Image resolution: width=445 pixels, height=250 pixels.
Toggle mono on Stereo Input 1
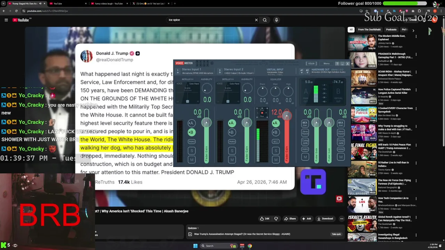click(192, 142)
